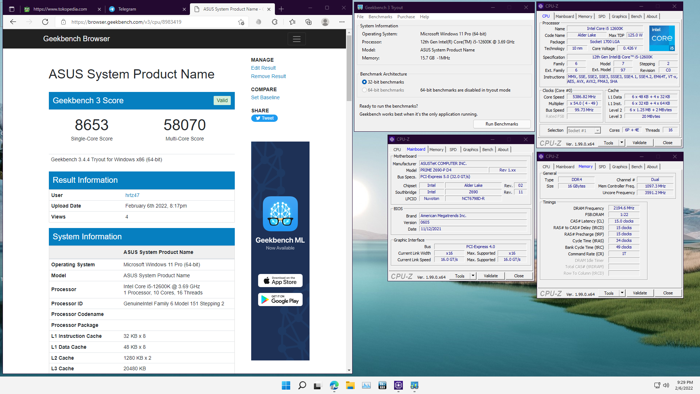
Task: Click Edit Result link
Action: pyautogui.click(x=263, y=68)
